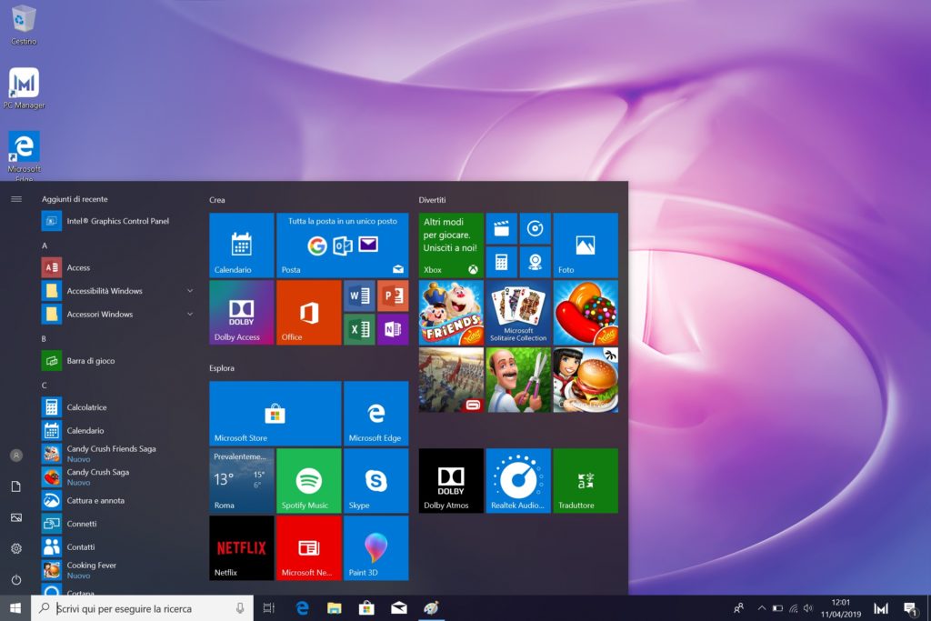Screen dimensions: 931x621
Task: Launch the Paint 3D tile
Action: 375,548
